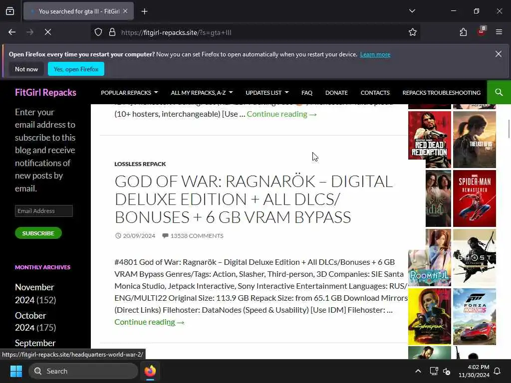Bookmark this page with star icon
The image size is (511, 383).
pyautogui.click(x=413, y=32)
